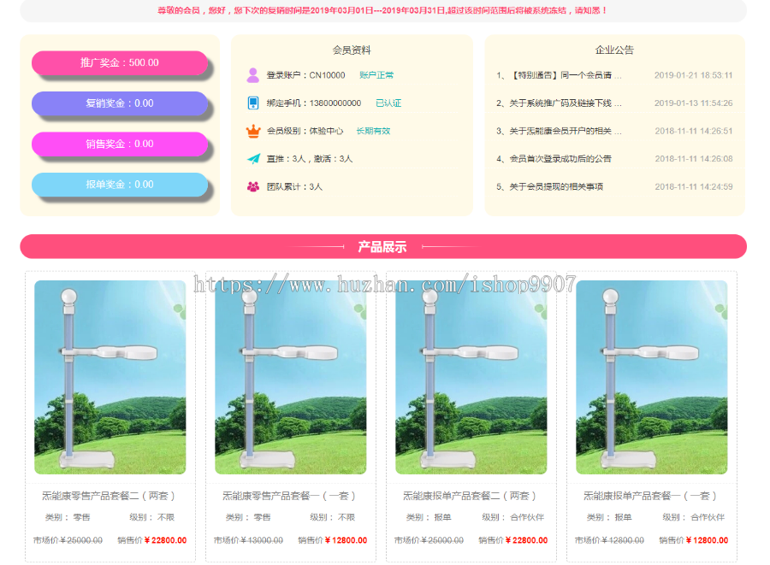
Task: Click the purple user avatar icon beside 登录账户
Action: [252, 75]
